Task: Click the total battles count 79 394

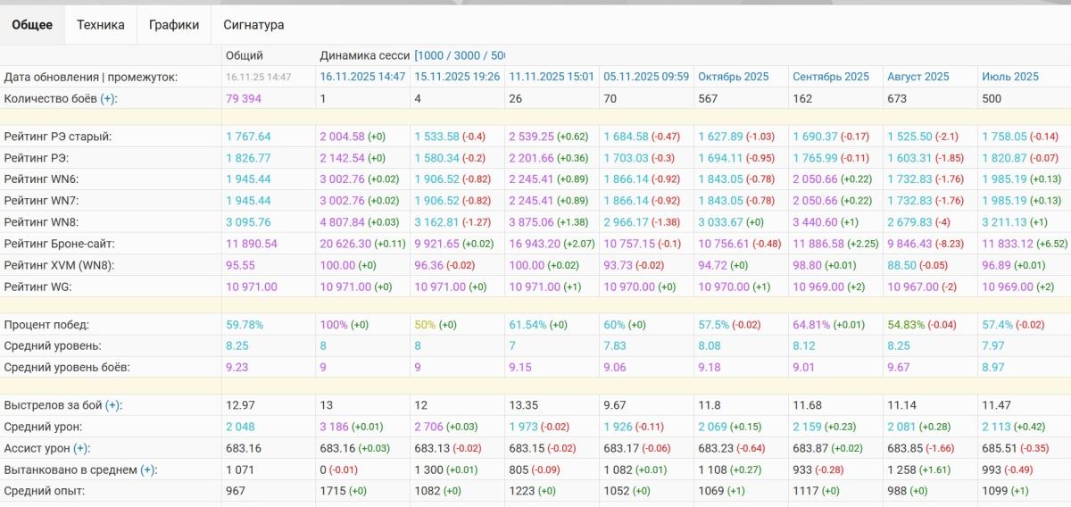Action: click(244, 98)
